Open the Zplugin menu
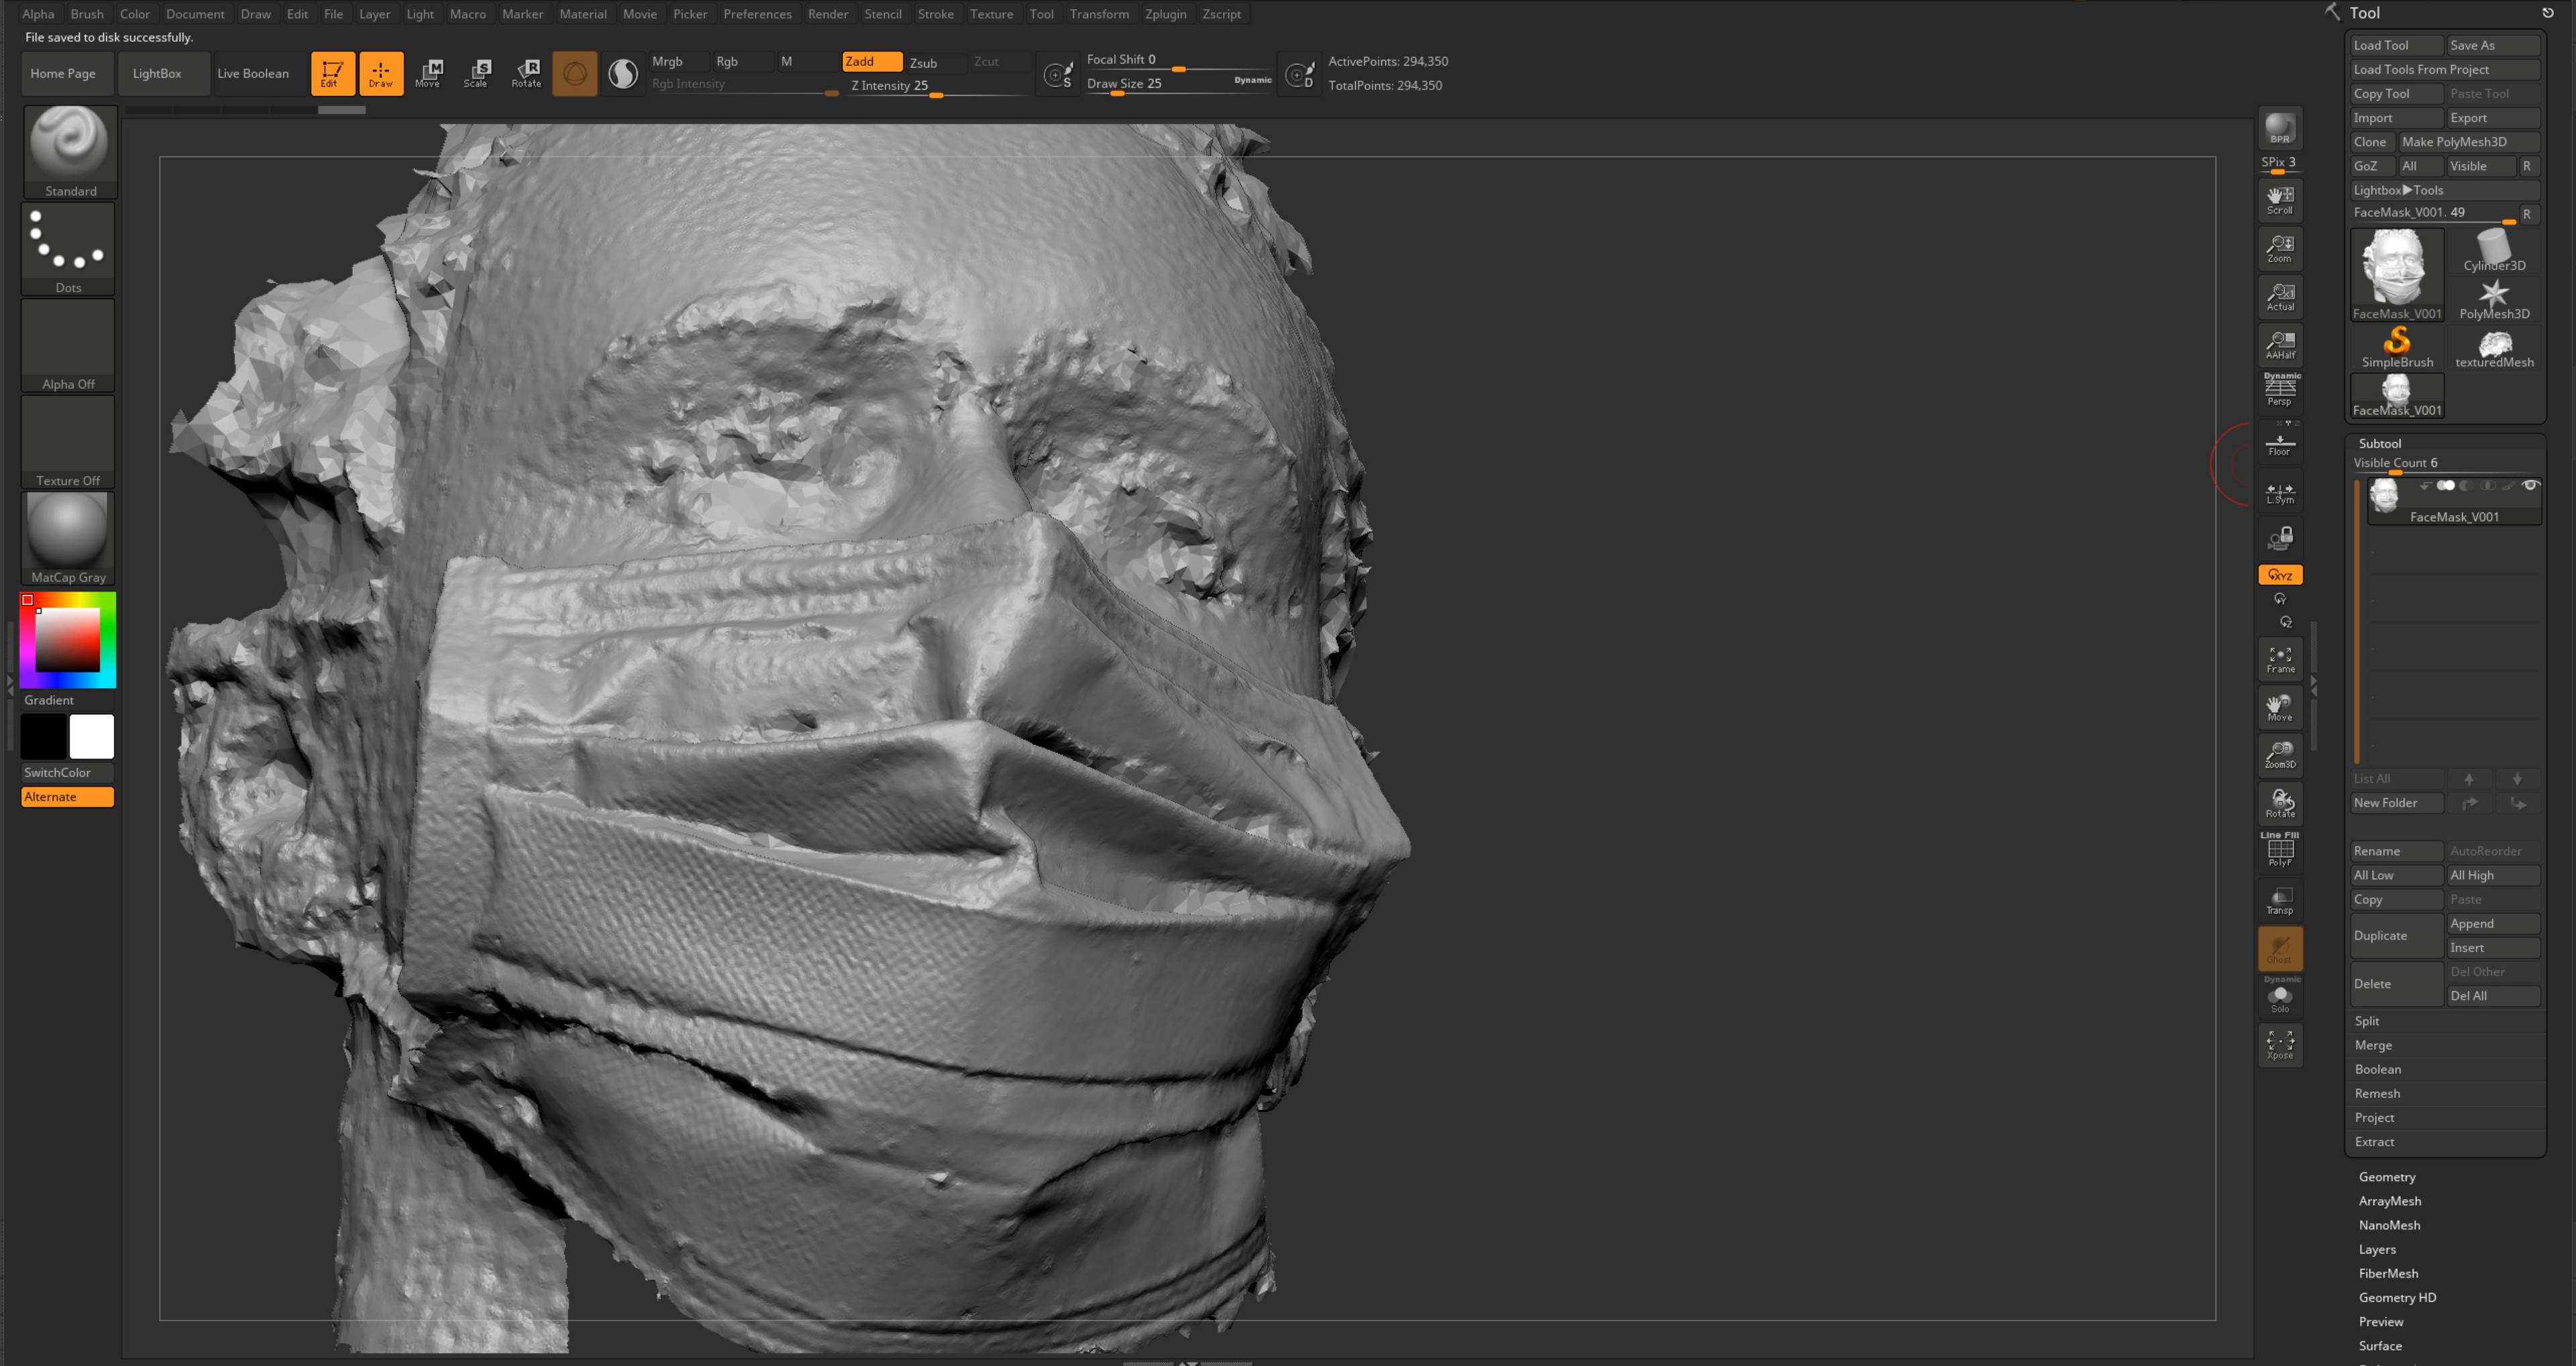Viewport: 2576px width, 1366px height. [x=1165, y=14]
